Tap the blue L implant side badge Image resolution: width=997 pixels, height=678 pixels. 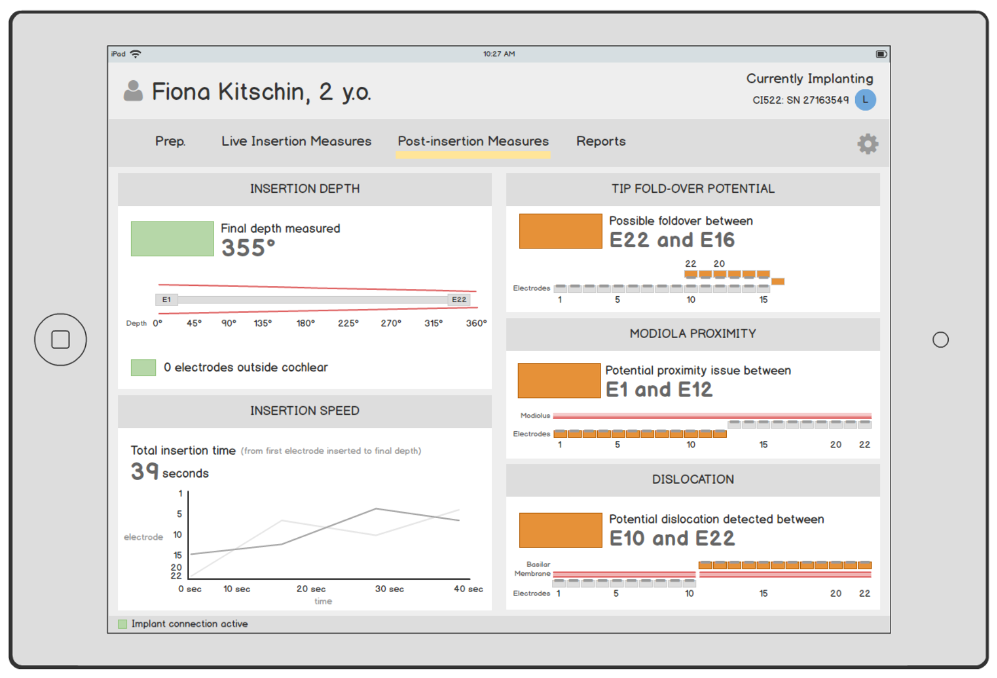tap(865, 100)
